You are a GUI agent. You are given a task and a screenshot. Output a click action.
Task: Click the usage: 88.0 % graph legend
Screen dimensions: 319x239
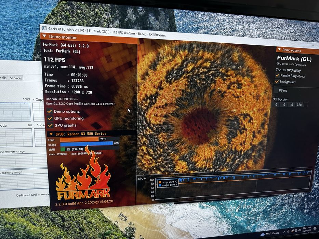(x=168, y=185)
